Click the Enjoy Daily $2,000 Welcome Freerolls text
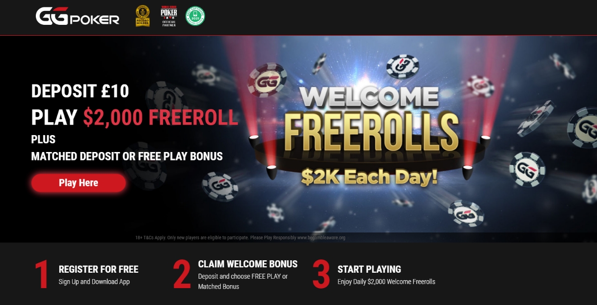The height and width of the screenshot is (305, 597). (x=387, y=282)
